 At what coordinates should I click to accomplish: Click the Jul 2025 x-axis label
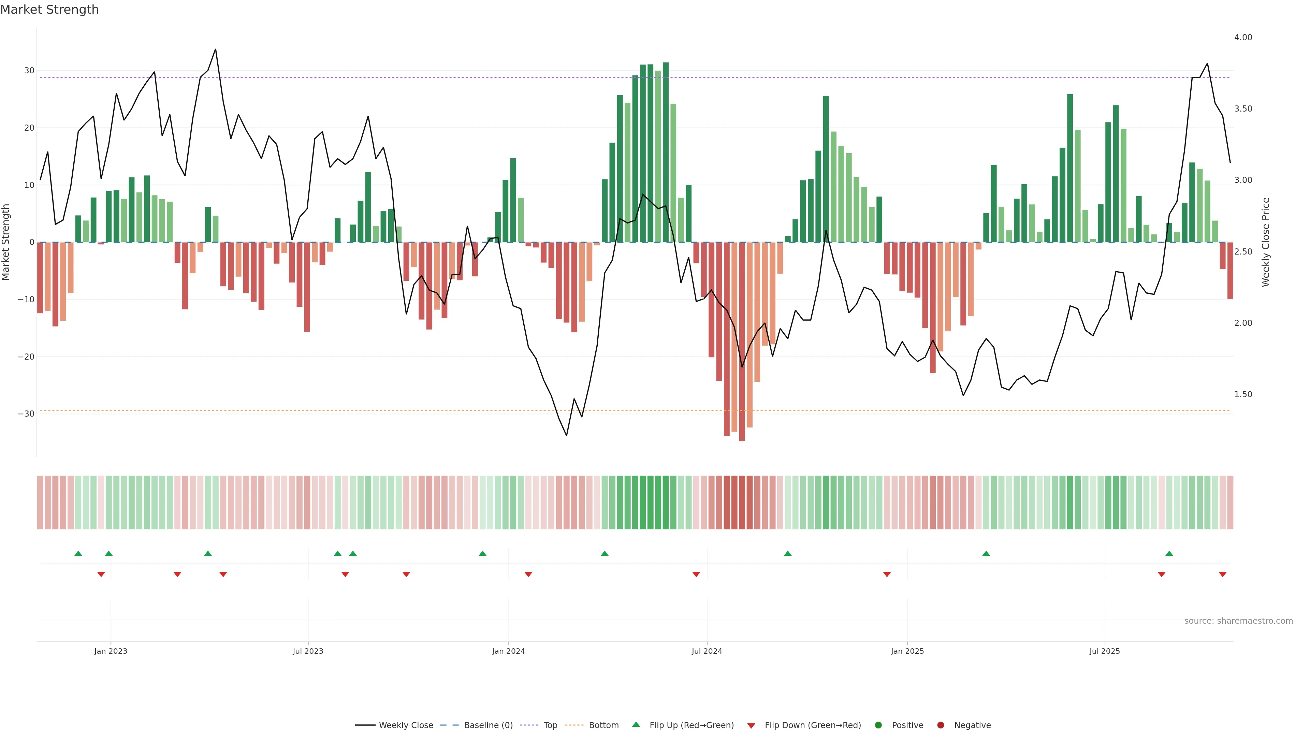pyautogui.click(x=1104, y=651)
